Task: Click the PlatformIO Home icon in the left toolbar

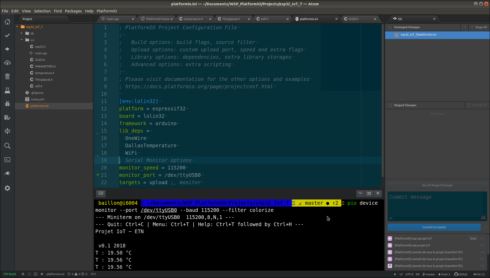Action: (x=7, y=22)
